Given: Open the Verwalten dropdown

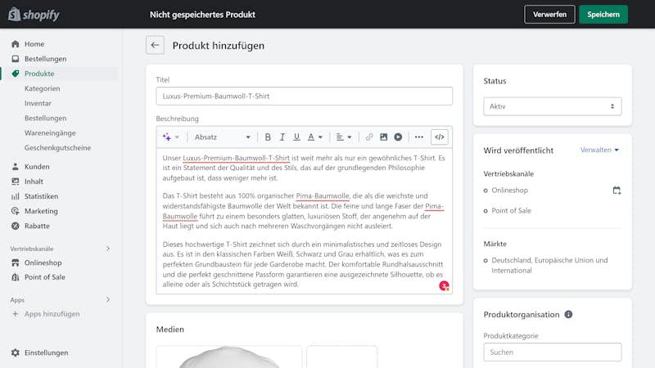Looking at the screenshot, I should [x=599, y=150].
